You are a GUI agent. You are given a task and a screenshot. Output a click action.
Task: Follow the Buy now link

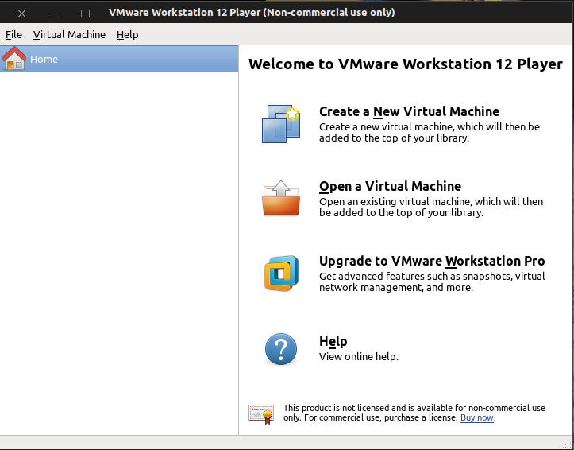click(x=477, y=417)
